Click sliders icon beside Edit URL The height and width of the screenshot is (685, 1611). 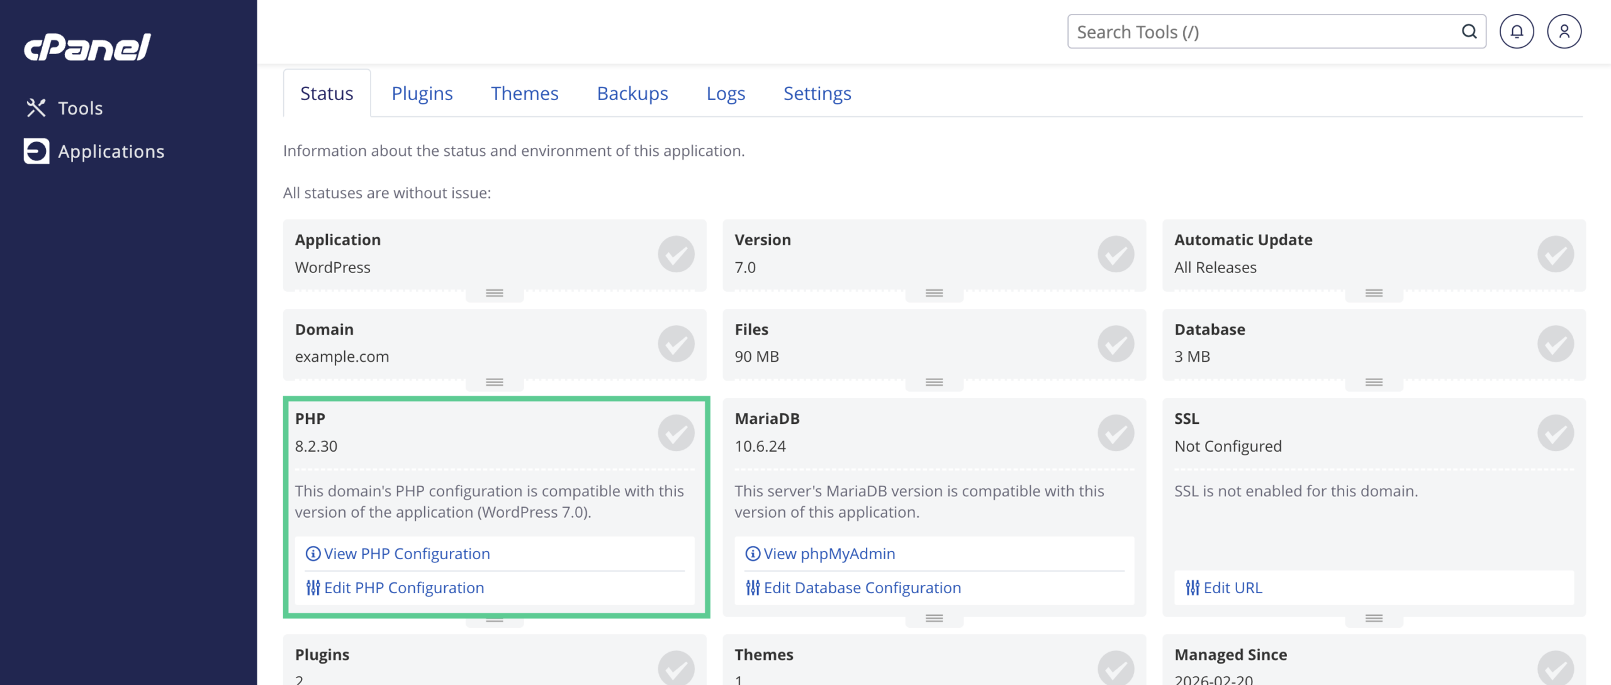(x=1193, y=588)
